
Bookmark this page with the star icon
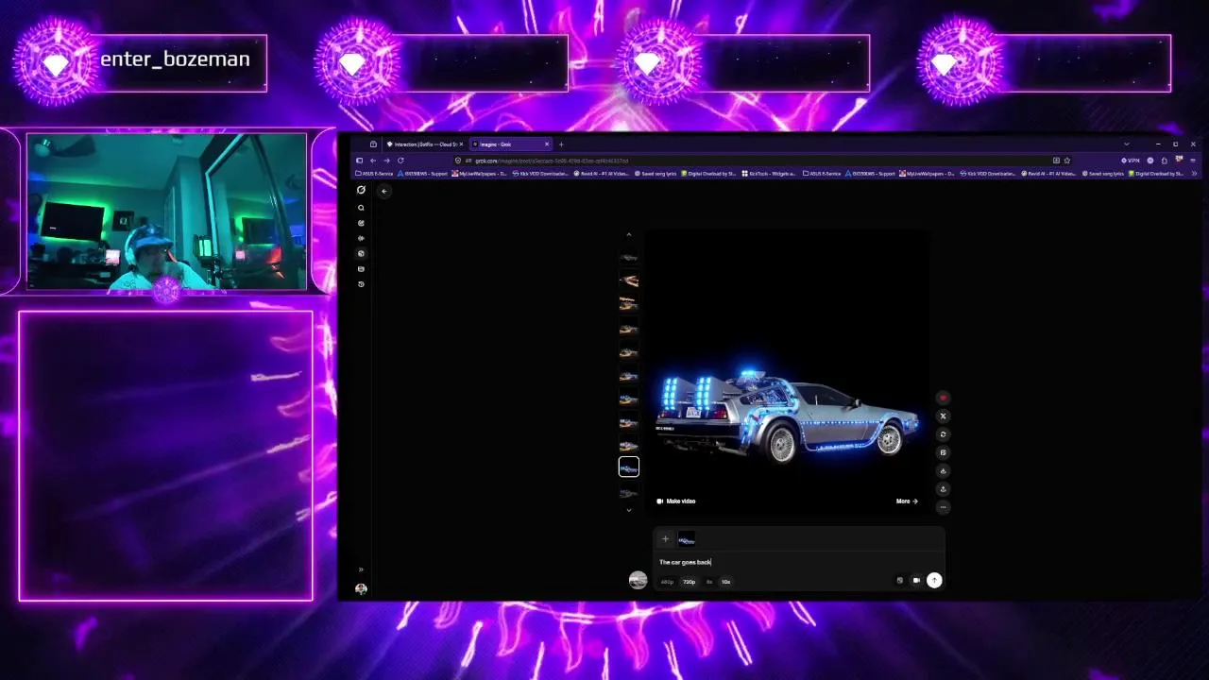(x=1067, y=161)
